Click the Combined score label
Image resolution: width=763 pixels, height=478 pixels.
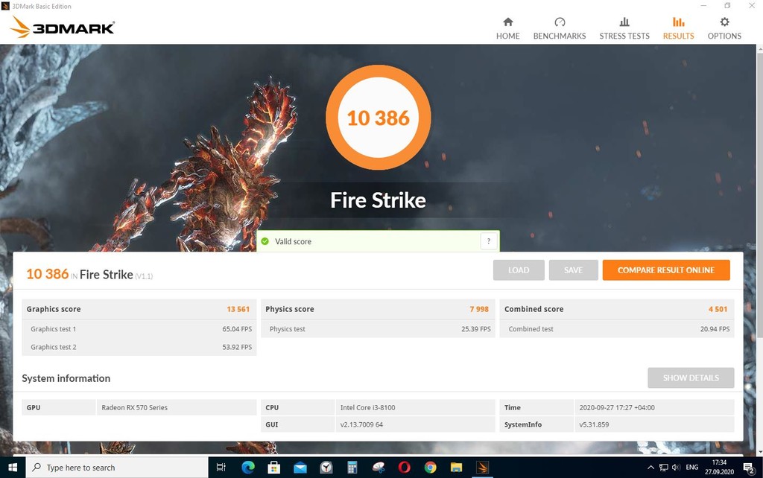[x=534, y=309]
